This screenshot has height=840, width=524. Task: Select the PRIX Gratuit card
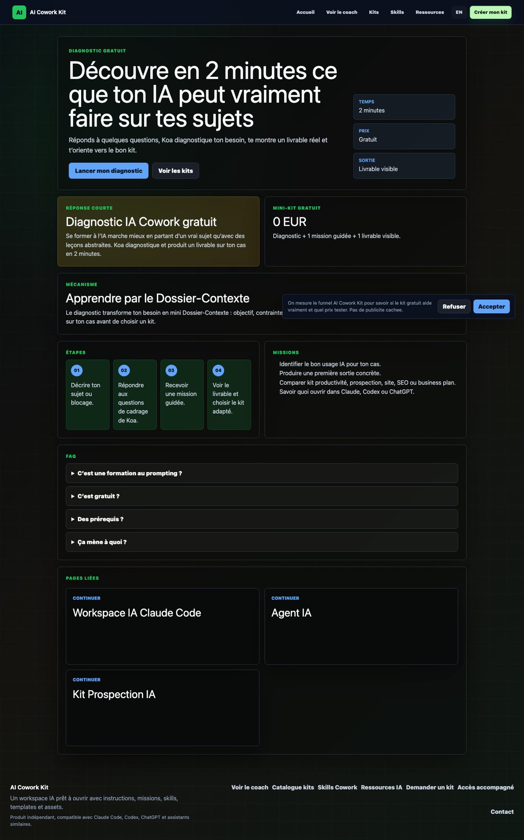click(404, 136)
